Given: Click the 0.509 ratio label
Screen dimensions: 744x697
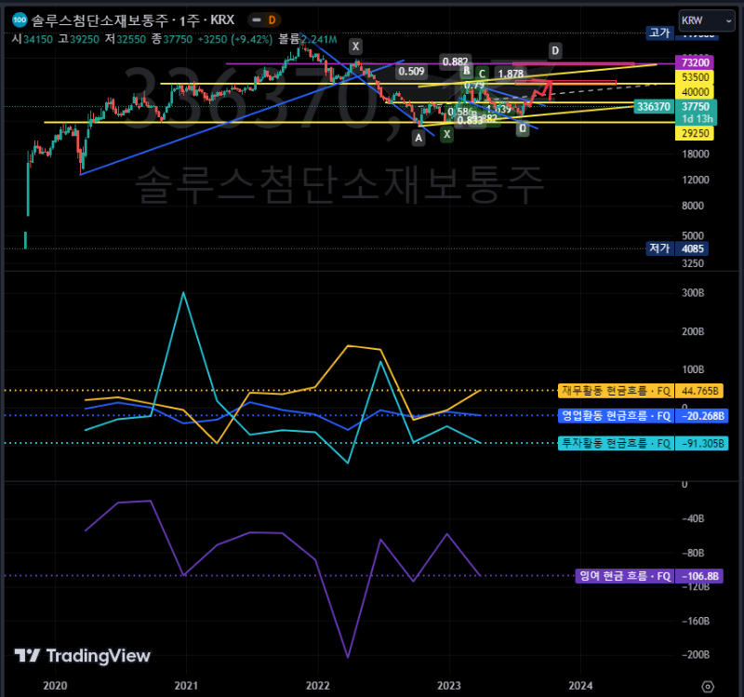Looking at the screenshot, I should pos(411,72).
